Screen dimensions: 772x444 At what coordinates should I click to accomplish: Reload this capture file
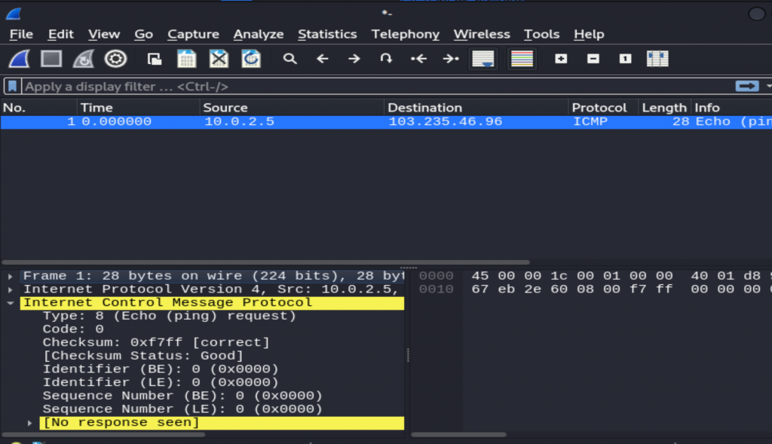(x=251, y=59)
